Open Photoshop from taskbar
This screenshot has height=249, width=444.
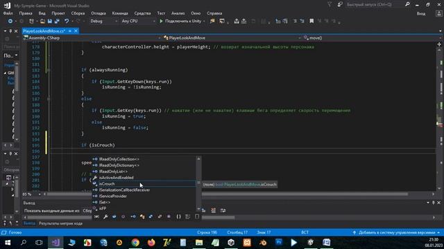click(x=279, y=243)
